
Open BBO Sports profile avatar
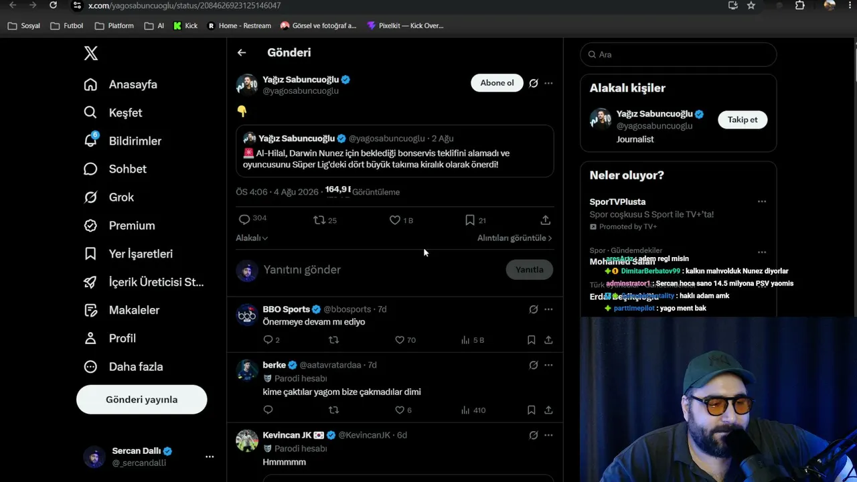[247, 315]
